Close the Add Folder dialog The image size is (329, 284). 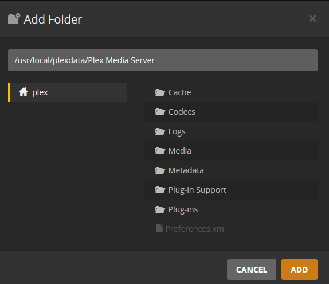click(x=312, y=18)
